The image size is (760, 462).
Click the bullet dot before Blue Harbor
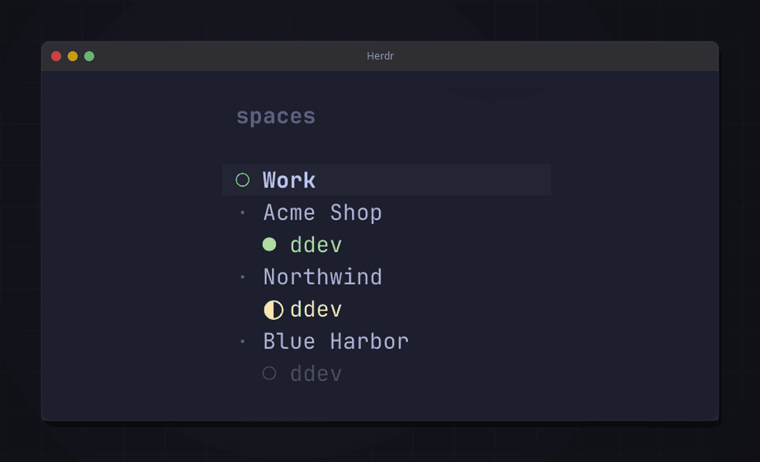[242, 341]
